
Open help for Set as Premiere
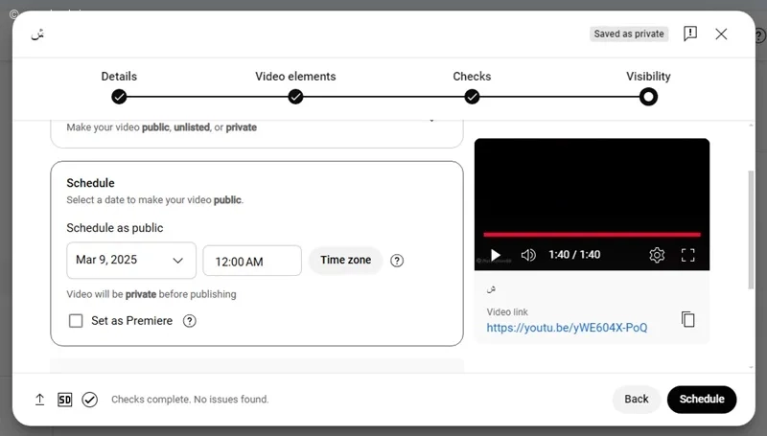[x=189, y=321]
